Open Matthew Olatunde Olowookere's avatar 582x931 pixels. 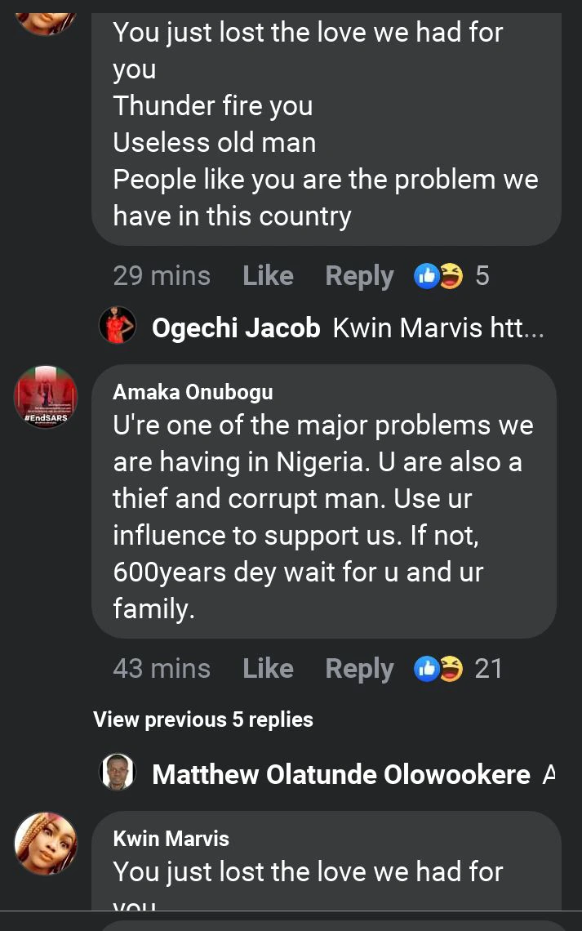(117, 773)
